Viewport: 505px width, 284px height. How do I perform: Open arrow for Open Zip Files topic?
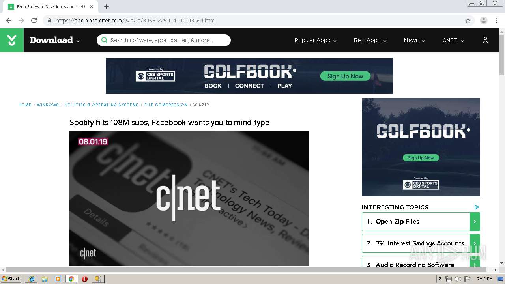[x=475, y=222]
